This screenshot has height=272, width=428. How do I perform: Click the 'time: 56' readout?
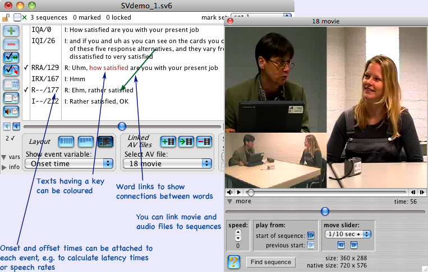[x=406, y=201]
